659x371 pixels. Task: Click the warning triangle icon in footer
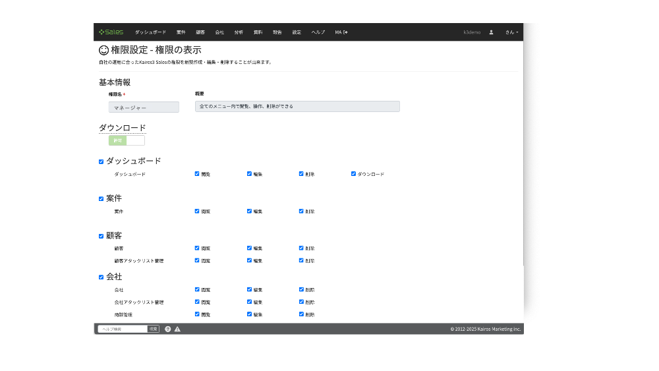(177, 329)
